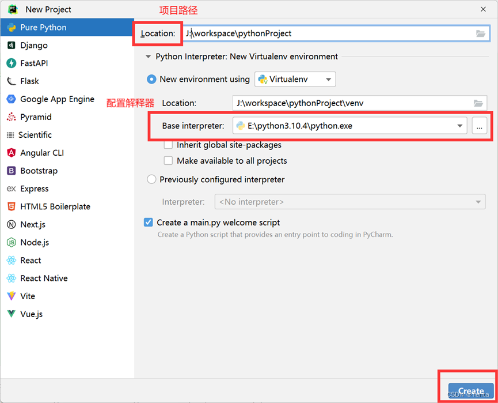The width and height of the screenshot is (498, 403).
Task: Click the React atom icon
Action: tap(12, 260)
